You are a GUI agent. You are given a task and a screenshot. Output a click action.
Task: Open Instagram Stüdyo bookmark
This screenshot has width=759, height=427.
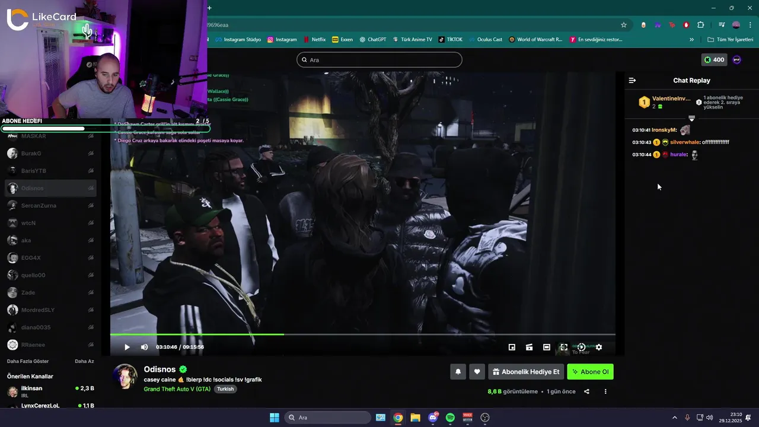(238, 40)
